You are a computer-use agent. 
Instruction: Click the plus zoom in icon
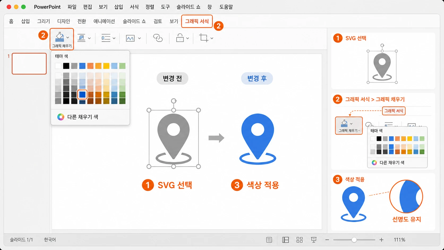381,240
